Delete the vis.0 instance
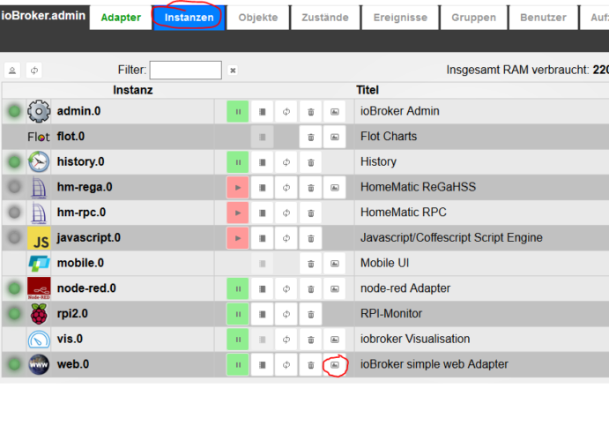Viewport: 609px width, 426px height. click(x=311, y=340)
